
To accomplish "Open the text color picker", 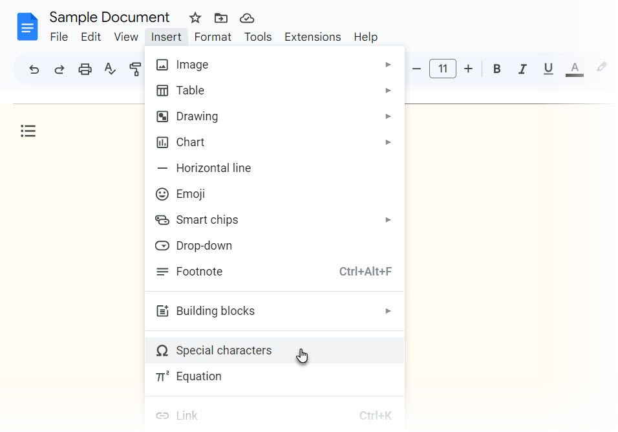I will tap(574, 69).
